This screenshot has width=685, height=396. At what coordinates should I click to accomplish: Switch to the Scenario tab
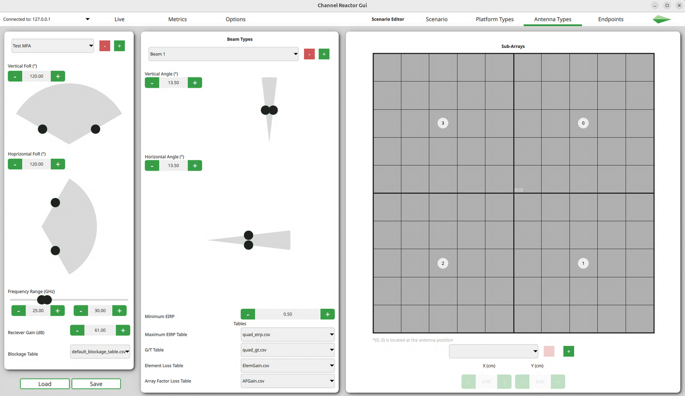click(x=436, y=19)
